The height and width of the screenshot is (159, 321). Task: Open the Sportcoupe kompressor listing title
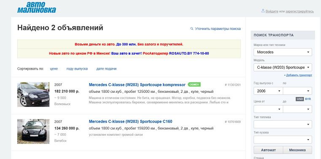[x=137, y=84]
